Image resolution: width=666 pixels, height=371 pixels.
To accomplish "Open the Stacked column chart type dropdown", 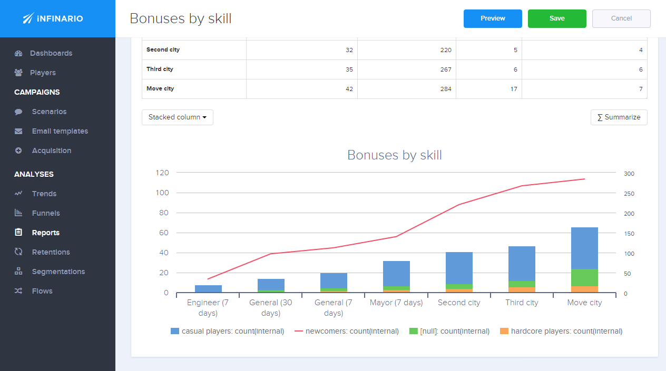I will click(x=177, y=117).
